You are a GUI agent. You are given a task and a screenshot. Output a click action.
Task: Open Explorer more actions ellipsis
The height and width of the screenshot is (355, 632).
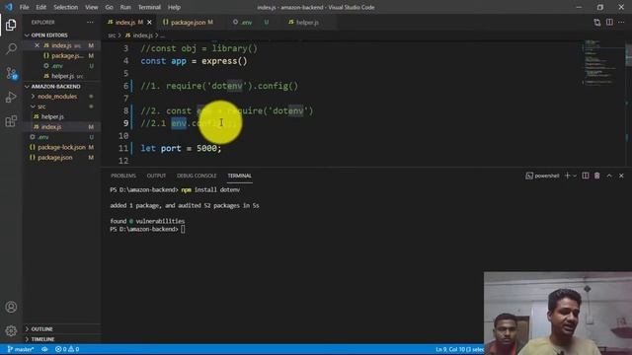pyautogui.click(x=90, y=22)
